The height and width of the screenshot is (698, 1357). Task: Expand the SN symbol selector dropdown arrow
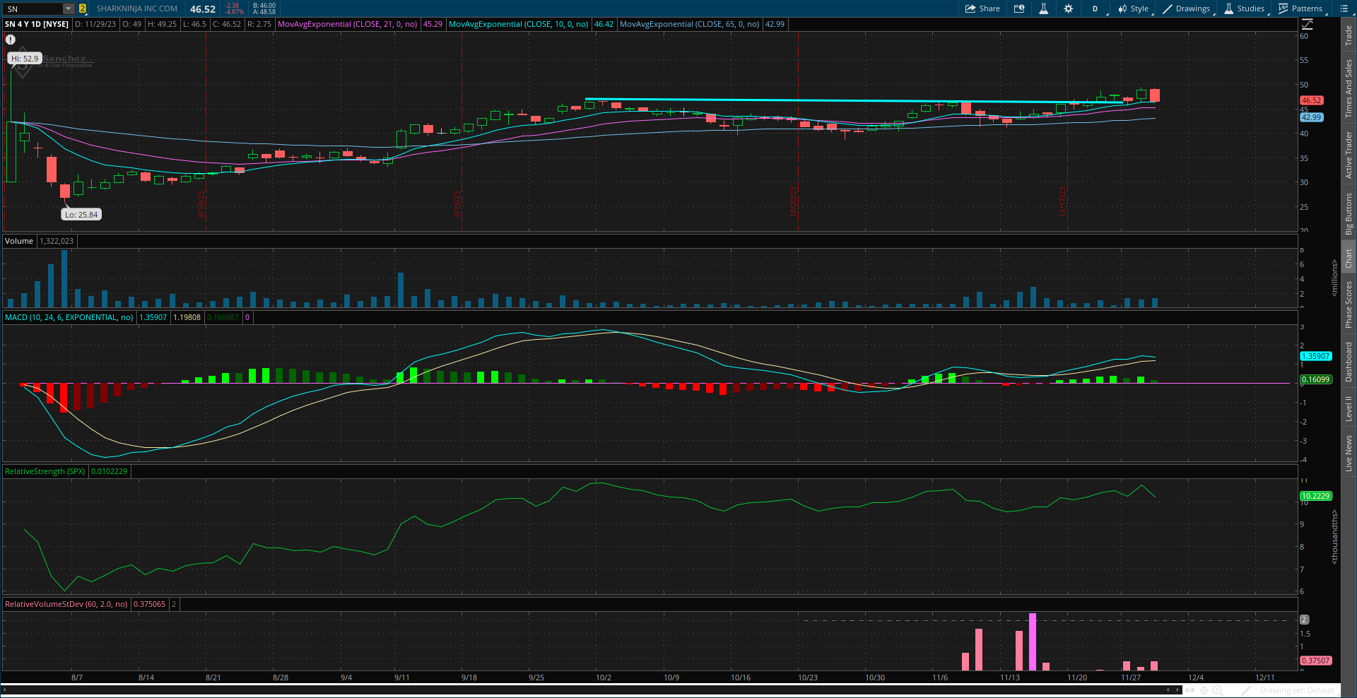69,8
